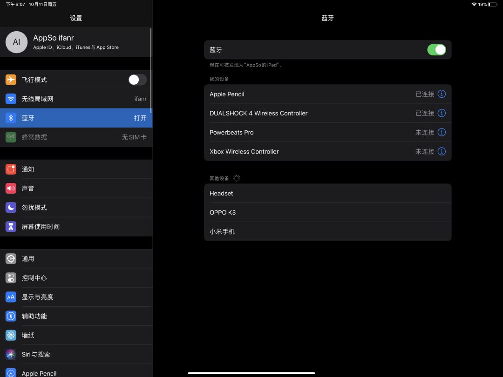Open 墙纸 wallpaper settings
The width and height of the screenshot is (503, 377).
click(x=76, y=335)
